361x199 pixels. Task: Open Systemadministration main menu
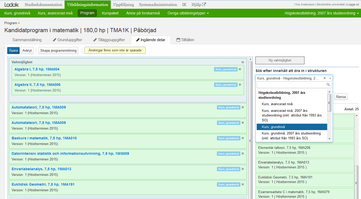(x=158, y=5)
